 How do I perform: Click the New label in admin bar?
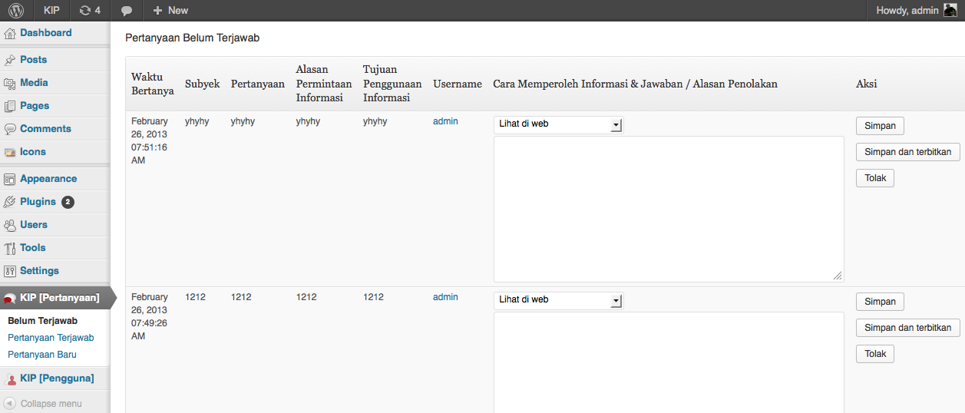click(x=178, y=11)
